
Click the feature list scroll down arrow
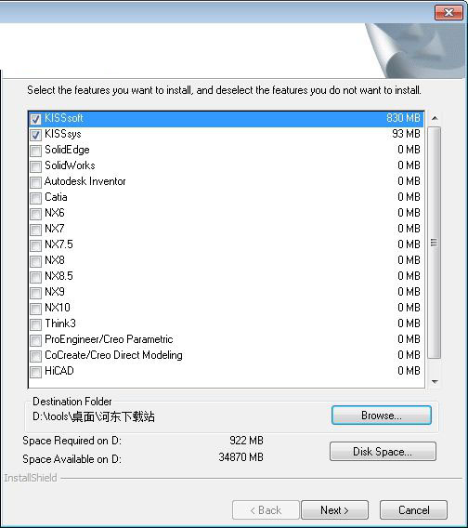[x=435, y=381]
